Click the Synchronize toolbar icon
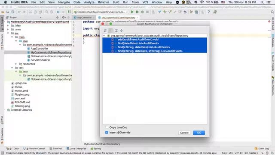 coord(13,12)
